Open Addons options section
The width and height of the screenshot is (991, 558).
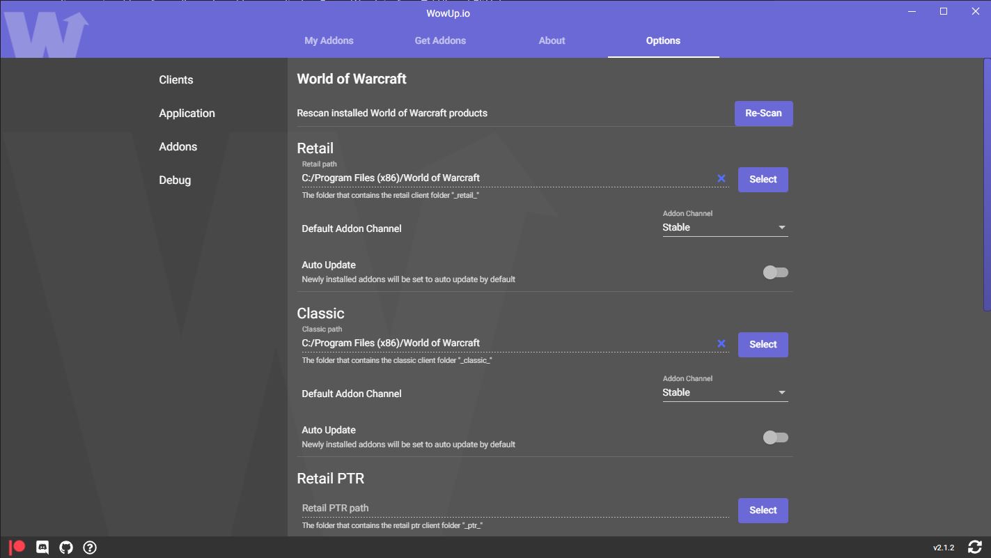click(178, 146)
